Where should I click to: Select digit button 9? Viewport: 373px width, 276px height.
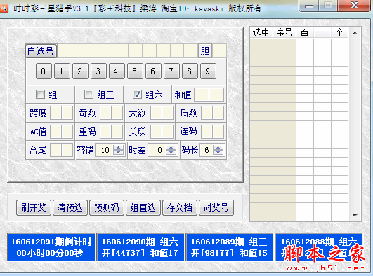pos(208,71)
